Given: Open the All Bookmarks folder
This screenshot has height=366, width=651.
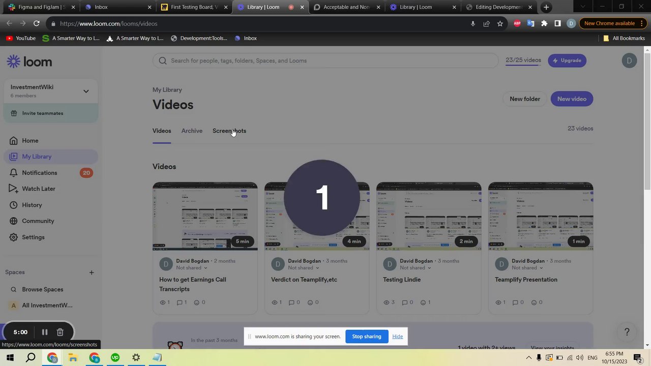Looking at the screenshot, I should pos(624,38).
